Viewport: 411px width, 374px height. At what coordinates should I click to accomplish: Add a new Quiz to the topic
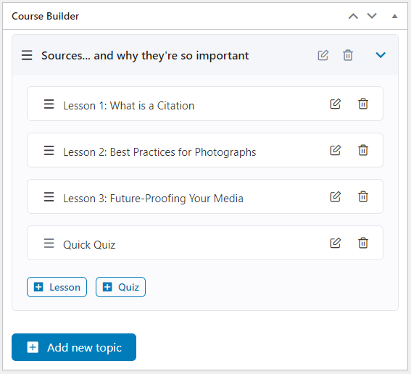tap(120, 287)
